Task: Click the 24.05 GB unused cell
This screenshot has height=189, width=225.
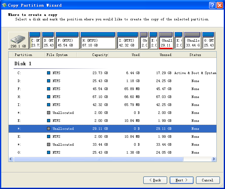Action: 164,152
